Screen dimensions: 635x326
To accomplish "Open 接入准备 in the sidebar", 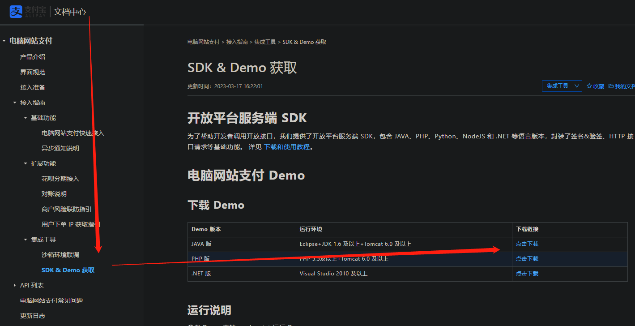I will click(x=33, y=87).
